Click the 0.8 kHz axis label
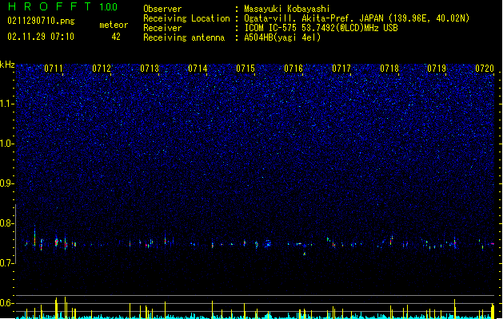 click(6, 223)
